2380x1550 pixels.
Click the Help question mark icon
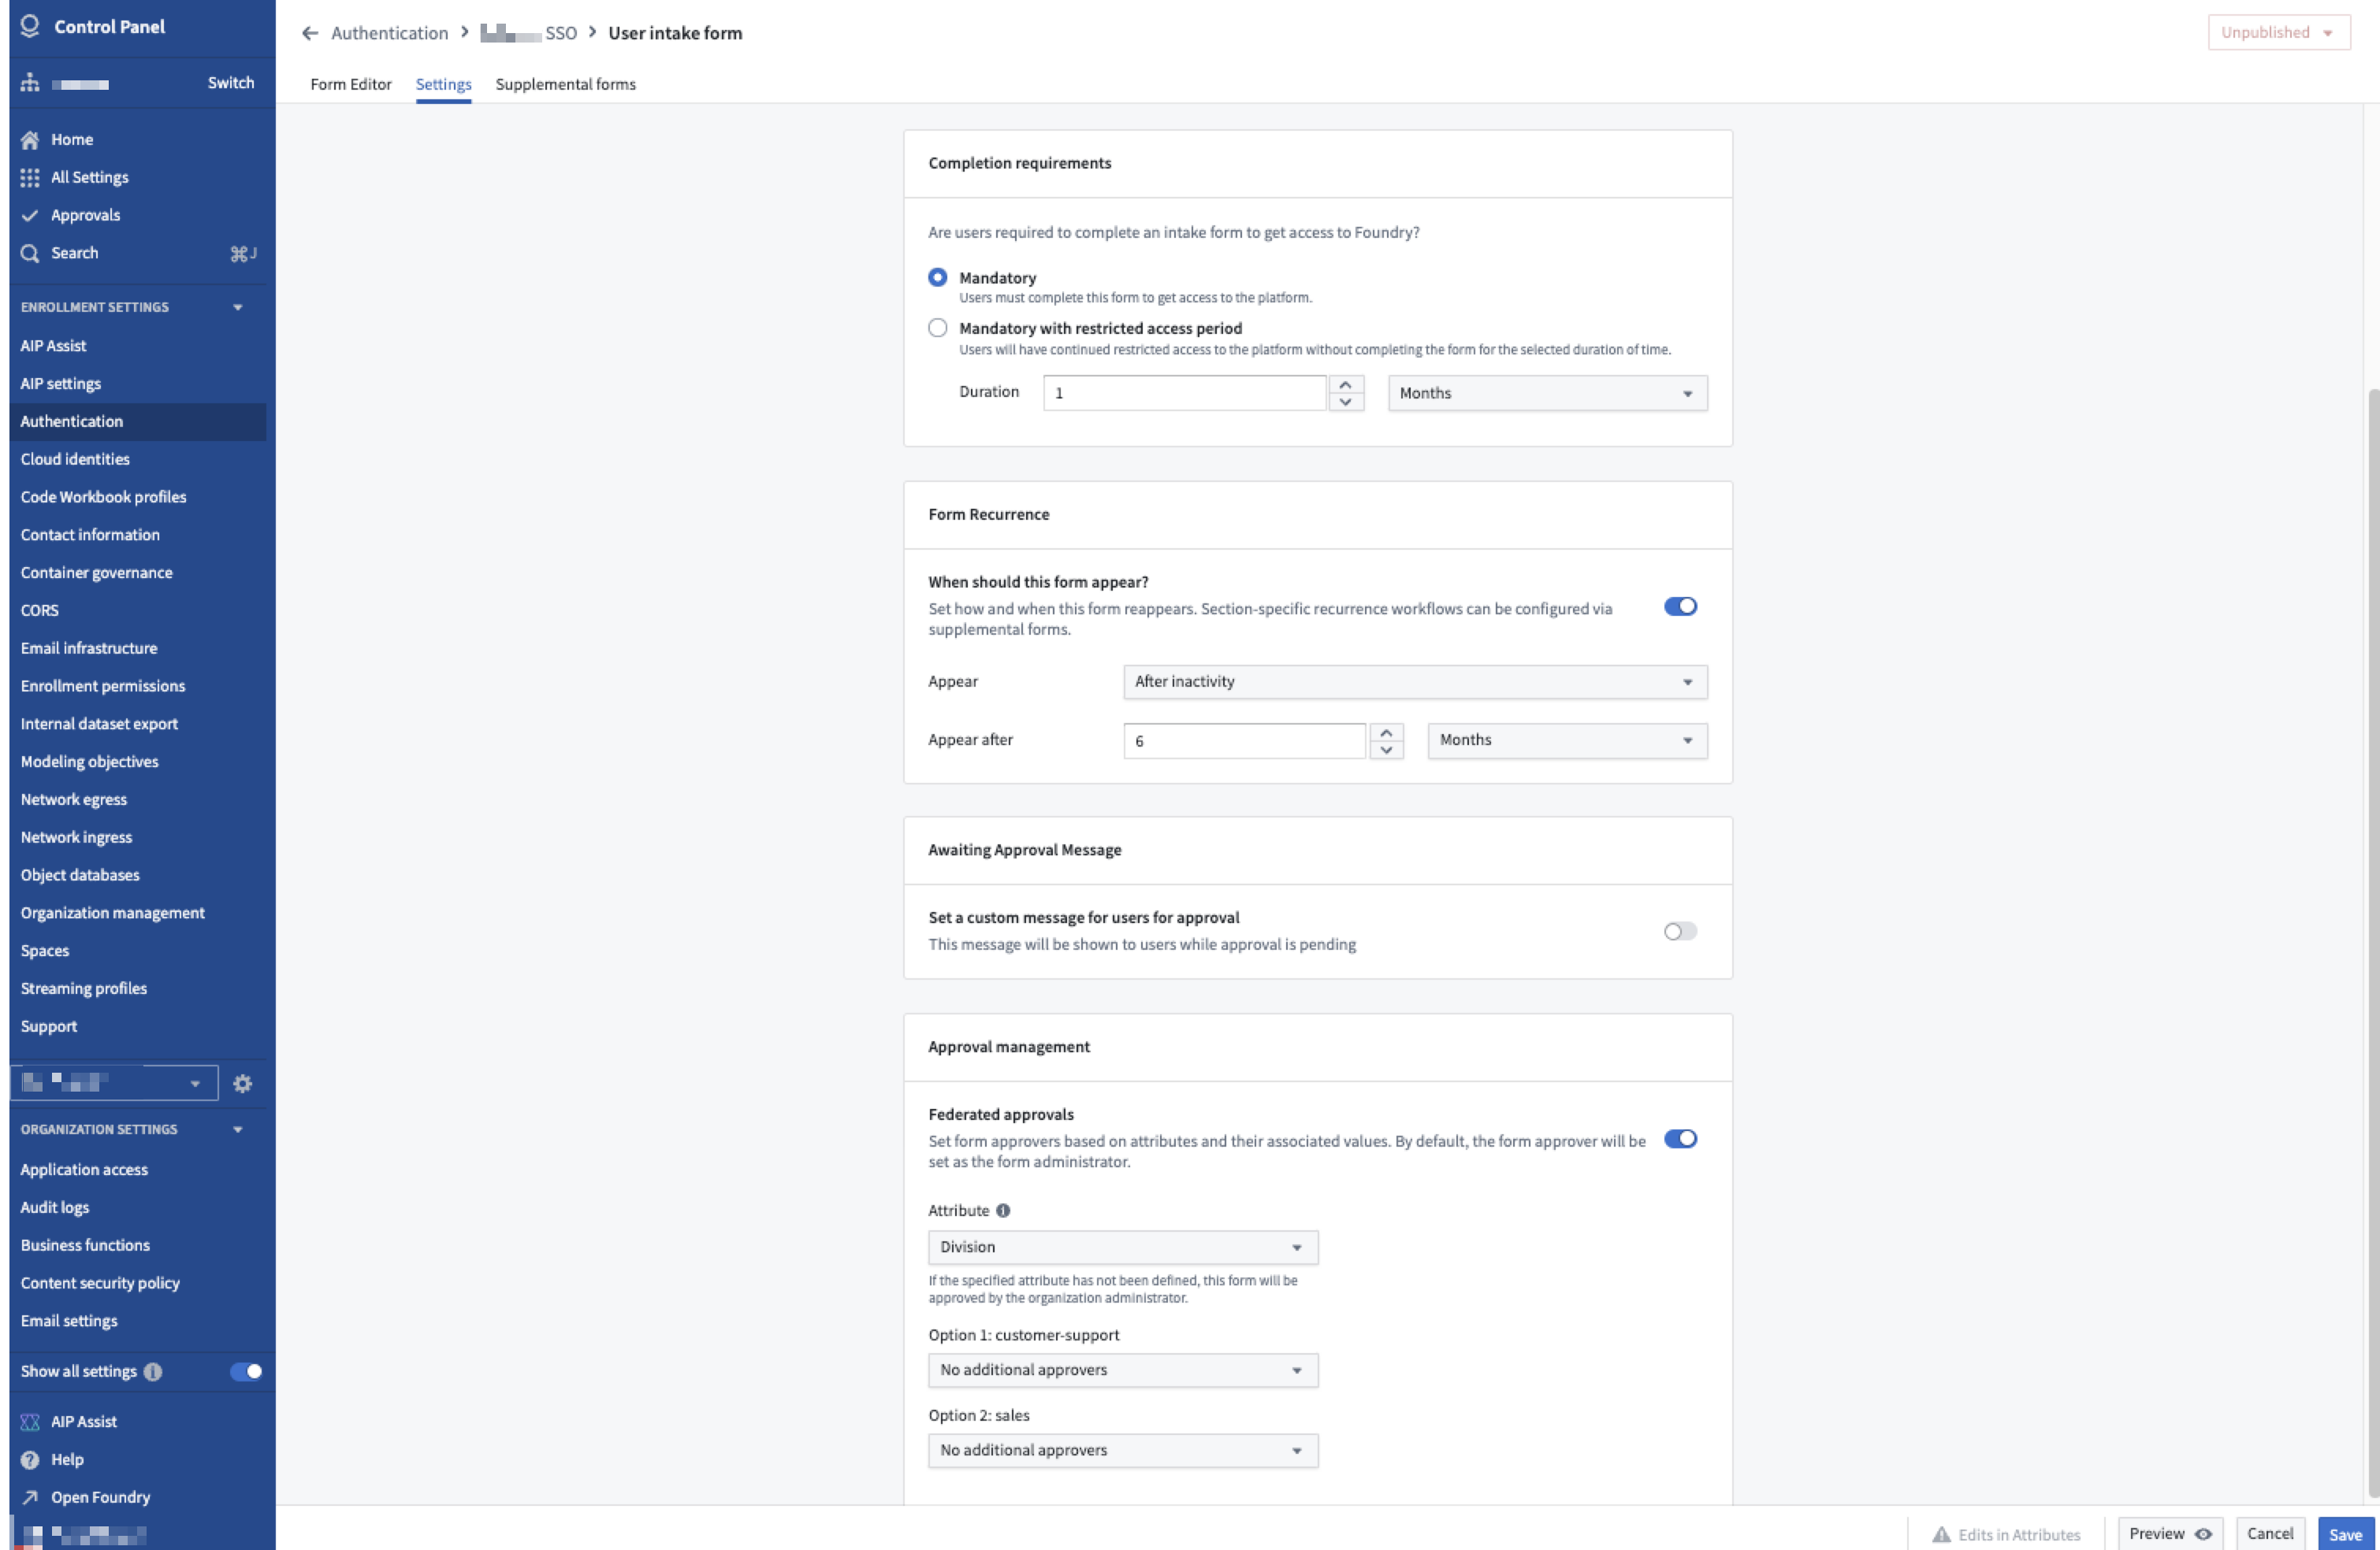pos(30,1459)
